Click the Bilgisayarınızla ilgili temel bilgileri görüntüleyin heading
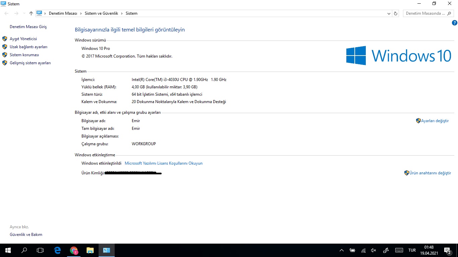The height and width of the screenshot is (257, 458). pyautogui.click(x=130, y=30)
